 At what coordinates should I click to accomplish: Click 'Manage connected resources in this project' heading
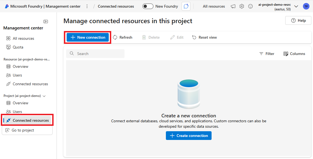(128, 21)
